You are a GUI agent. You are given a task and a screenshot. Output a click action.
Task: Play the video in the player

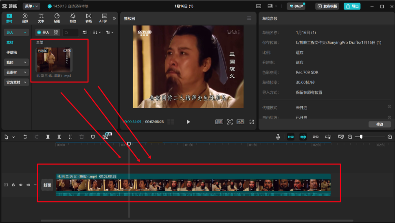188,122
